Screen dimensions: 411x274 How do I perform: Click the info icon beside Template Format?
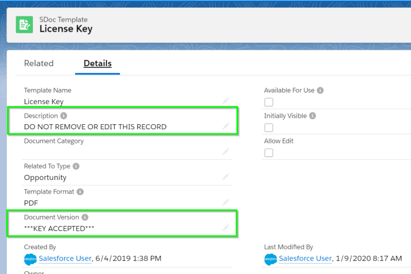tap(80, 192)
